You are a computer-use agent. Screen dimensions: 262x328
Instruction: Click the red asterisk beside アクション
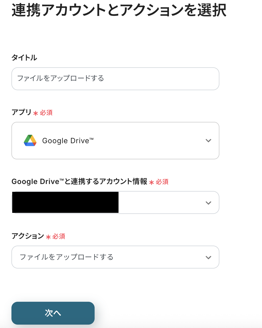pyautogui.click(x=48, y=237)
